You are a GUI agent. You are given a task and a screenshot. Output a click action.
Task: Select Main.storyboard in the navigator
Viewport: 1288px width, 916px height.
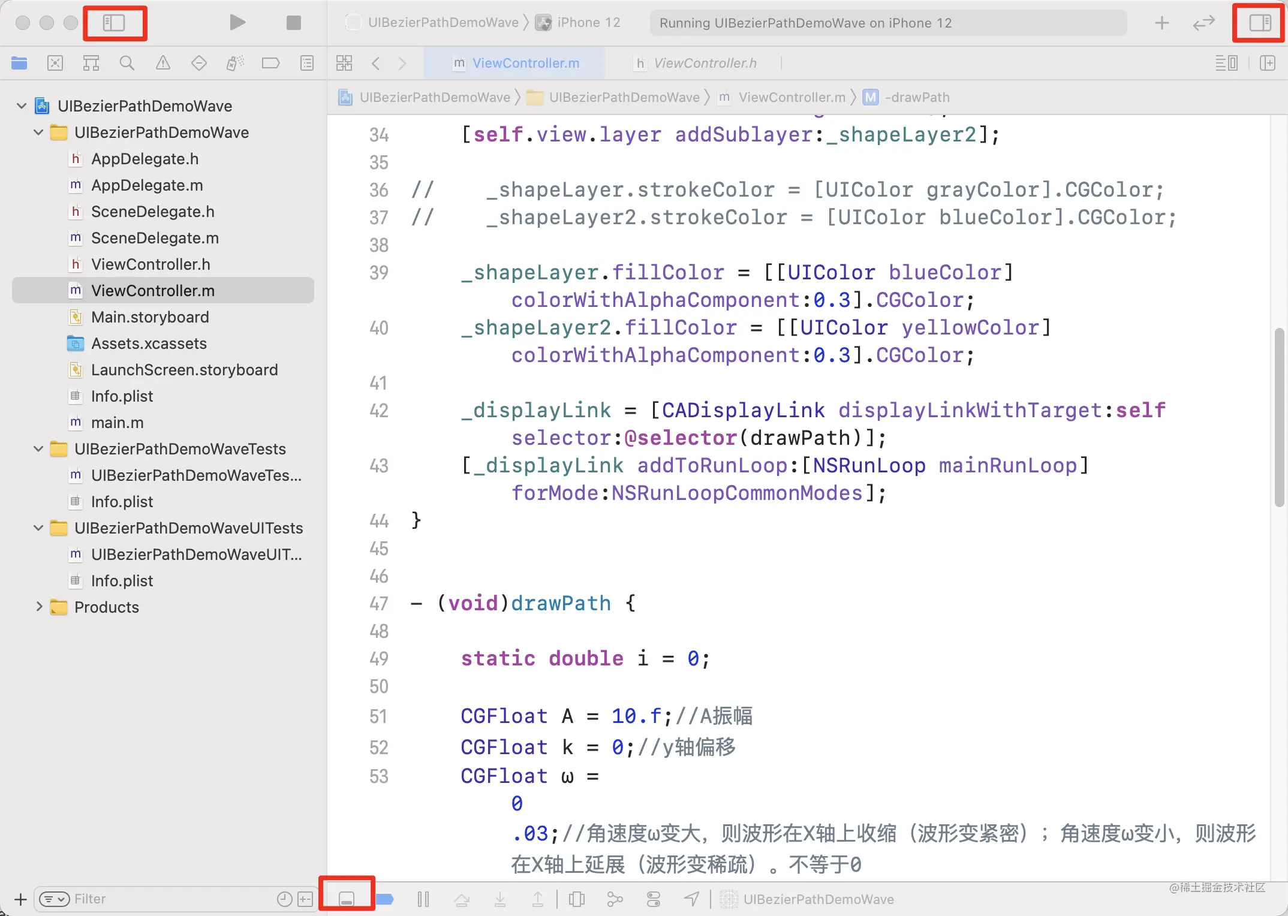[x=150, y=317]
